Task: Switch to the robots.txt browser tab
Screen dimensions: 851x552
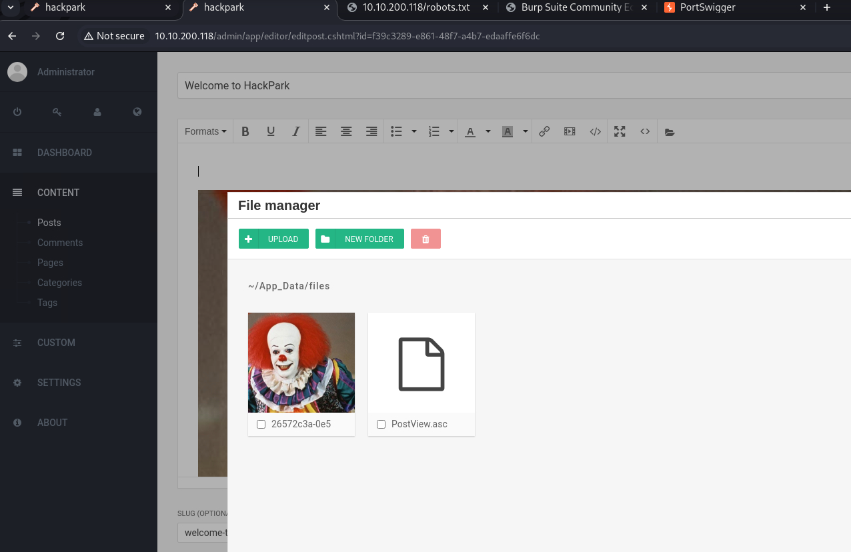Action: pos(416,7)
